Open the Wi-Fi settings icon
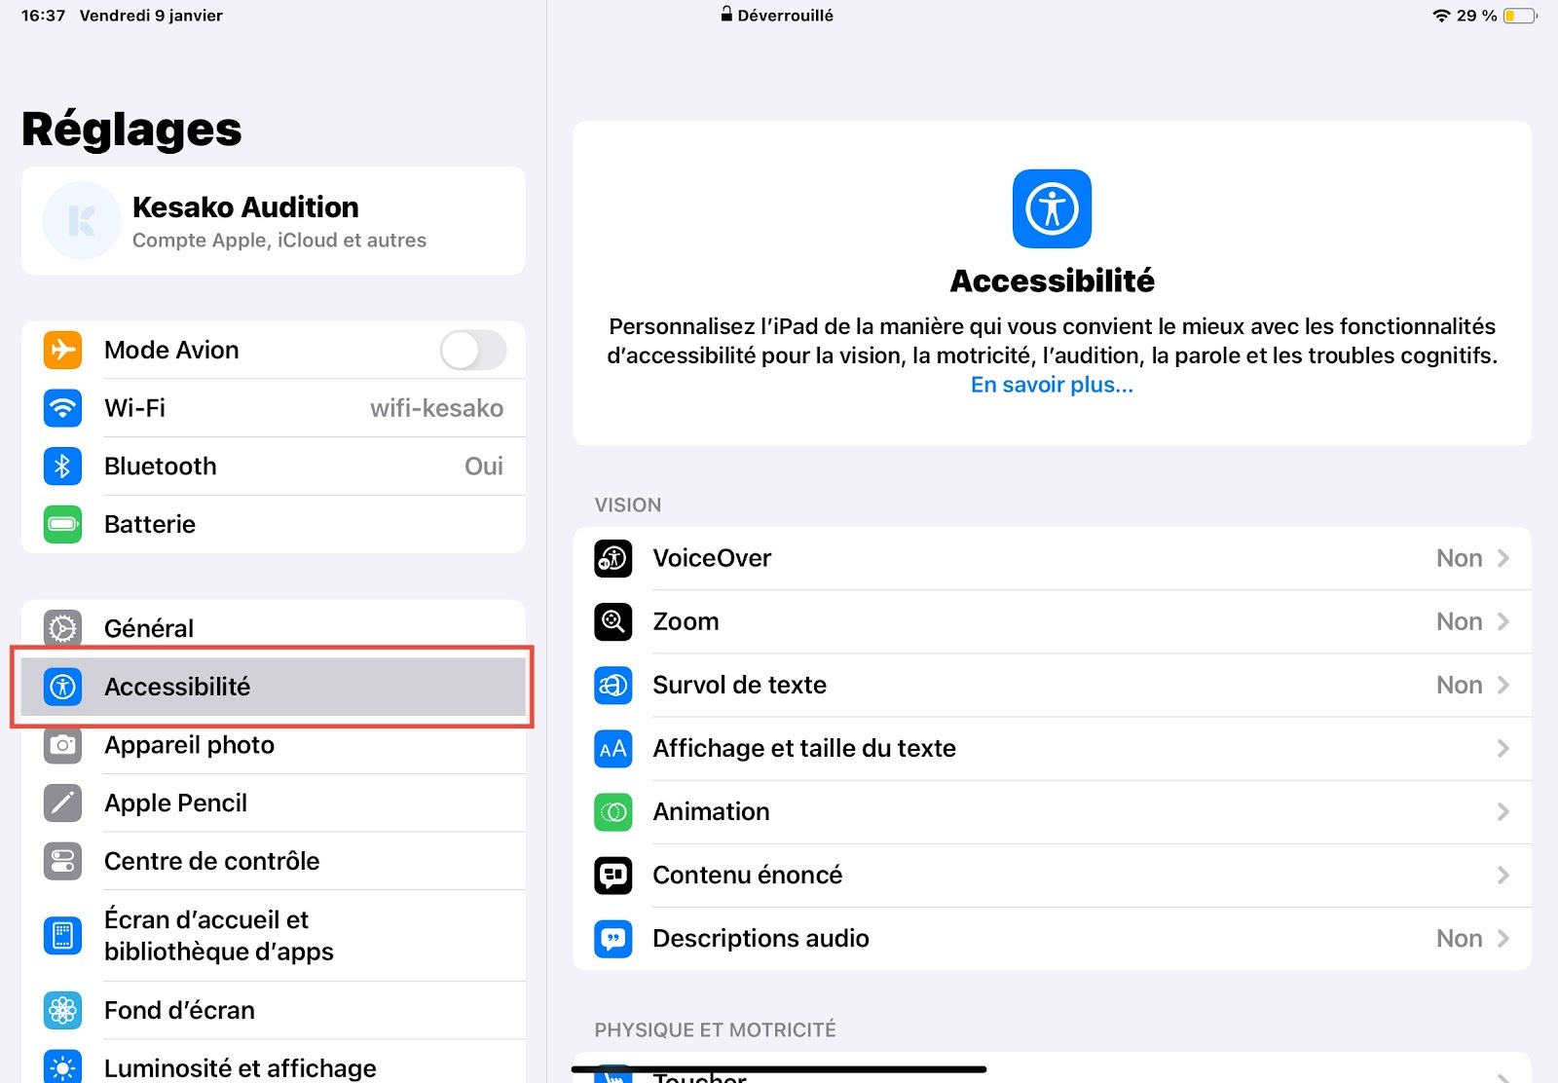The width and height of the screenshot is (1558, 1083). 62,408
